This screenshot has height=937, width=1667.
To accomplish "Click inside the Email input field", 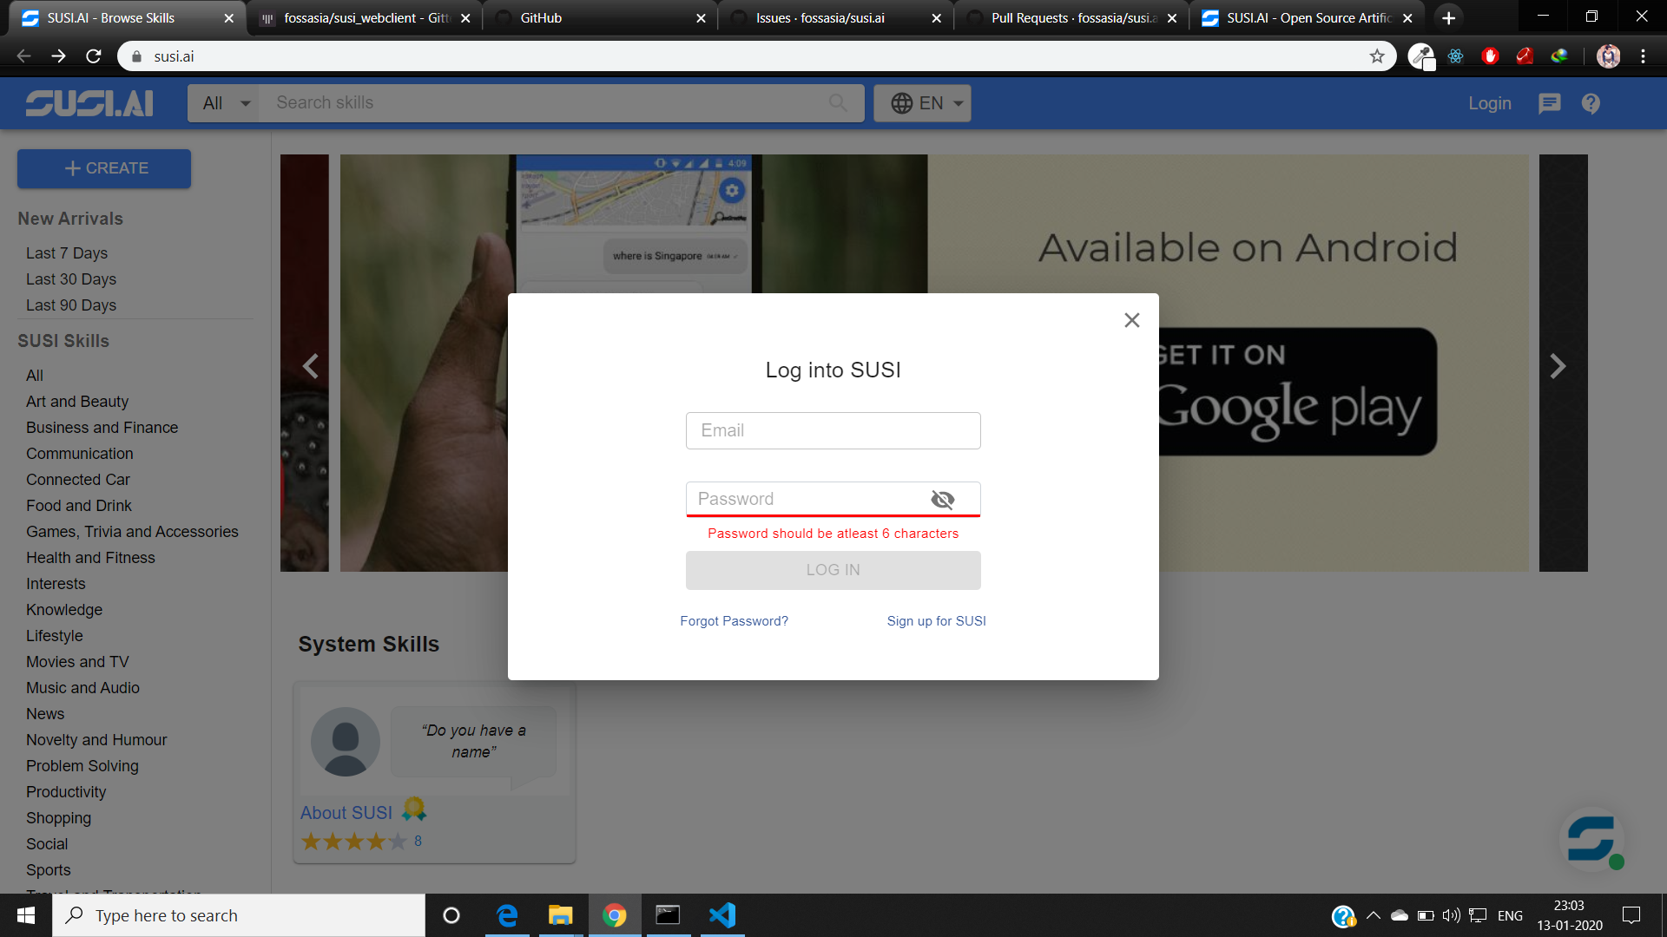I will (x=833, y=430).
